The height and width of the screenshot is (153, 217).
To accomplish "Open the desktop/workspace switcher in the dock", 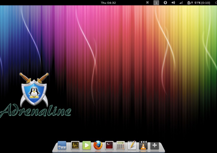I will [62, 145].
